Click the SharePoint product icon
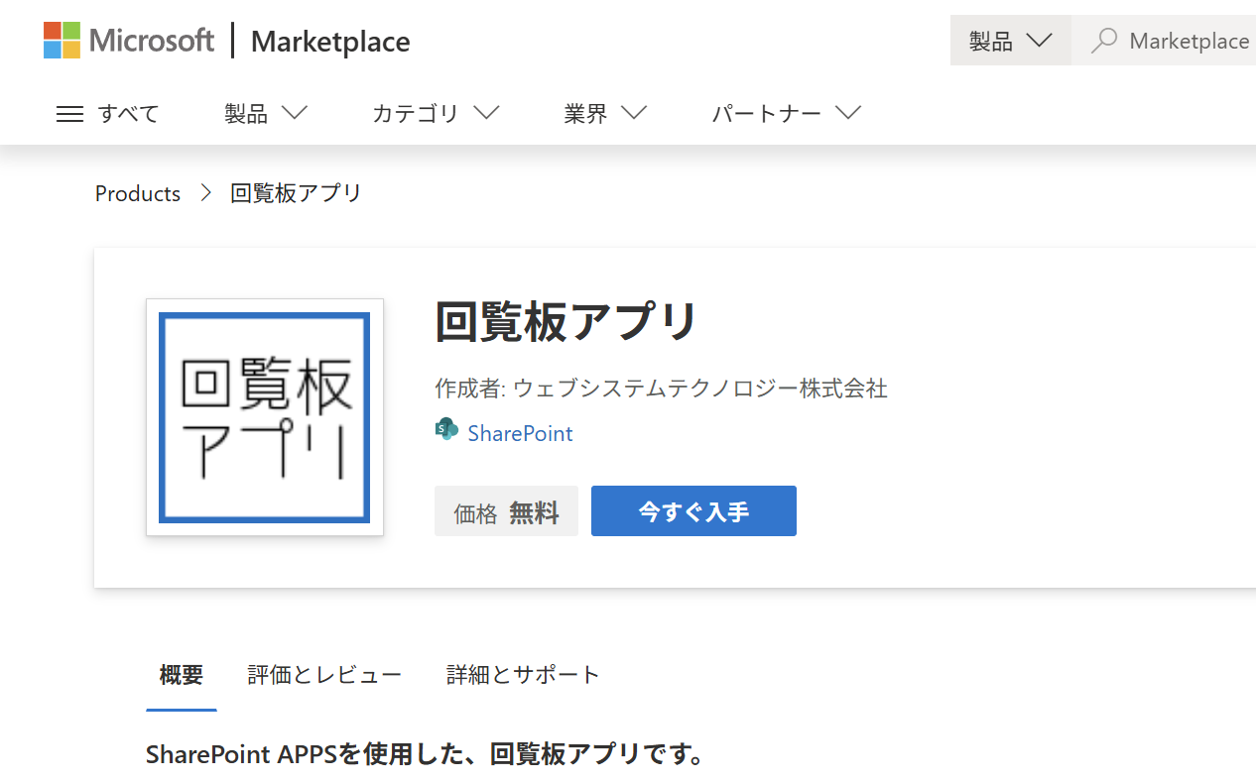Viewport: 1256px width, 781px height. tap(446, 429)
